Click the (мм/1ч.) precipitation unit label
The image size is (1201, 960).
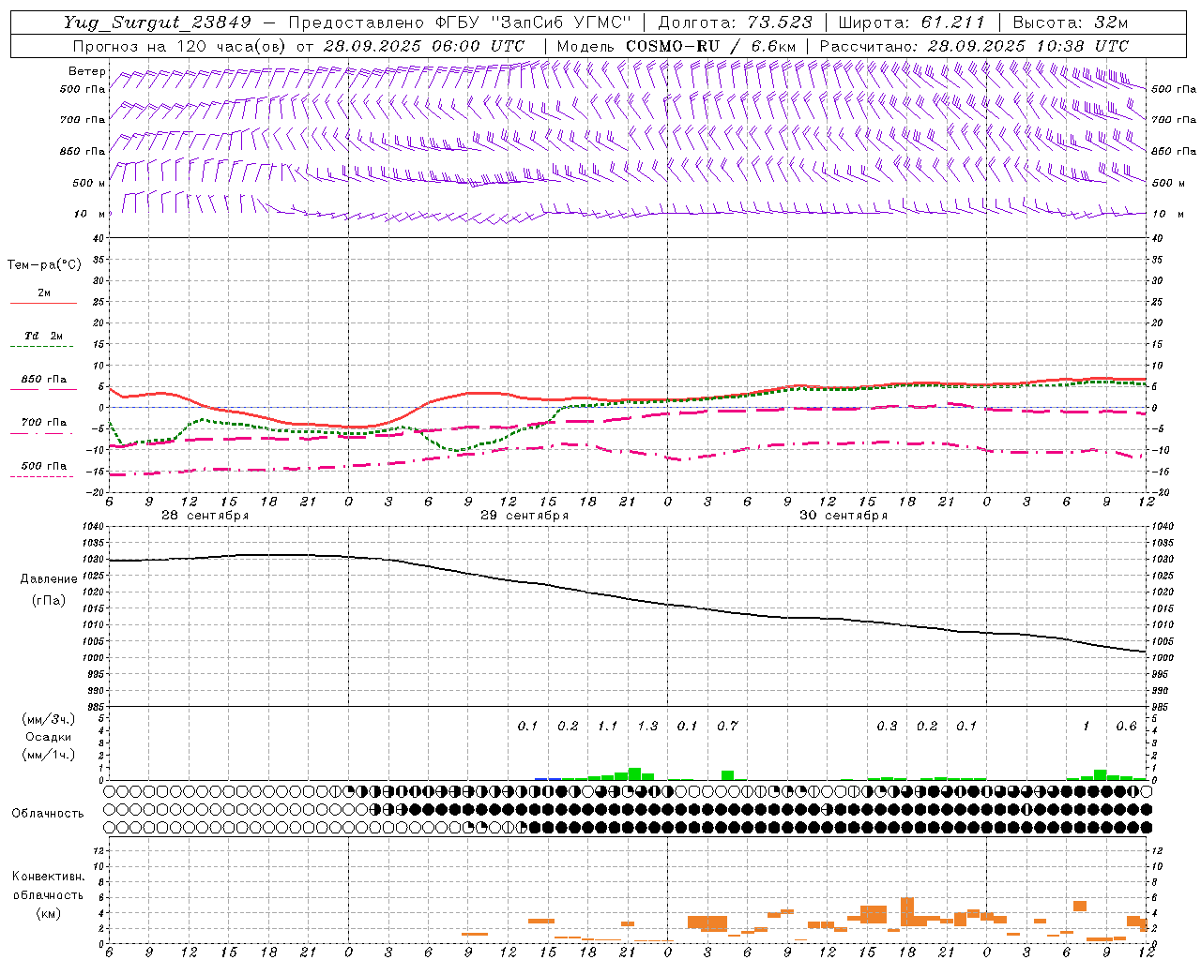(48, 755)
